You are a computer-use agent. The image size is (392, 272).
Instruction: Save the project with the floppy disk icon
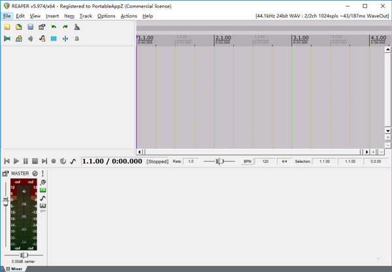(x=30, y=27)
